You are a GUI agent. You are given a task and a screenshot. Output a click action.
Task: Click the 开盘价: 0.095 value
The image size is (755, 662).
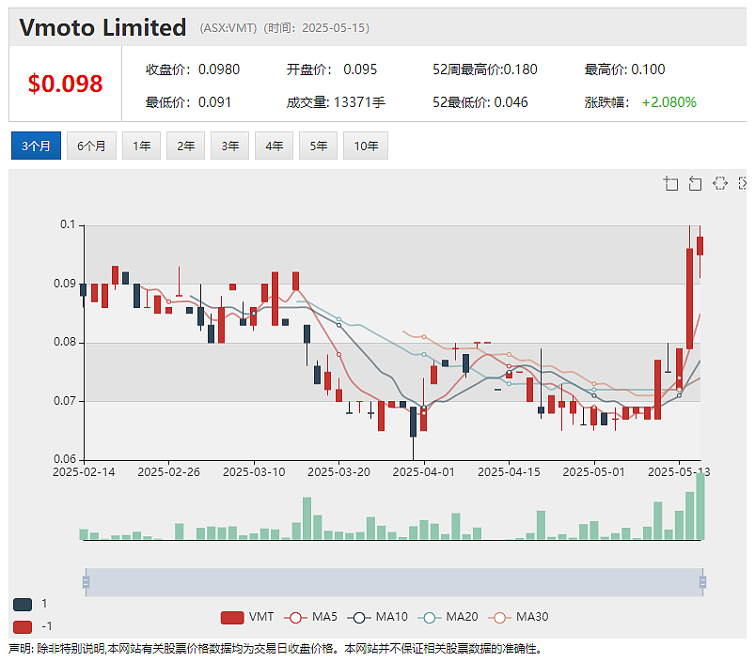(332, 69)
